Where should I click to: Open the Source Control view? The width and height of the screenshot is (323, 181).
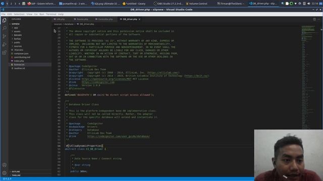point(5,36)
